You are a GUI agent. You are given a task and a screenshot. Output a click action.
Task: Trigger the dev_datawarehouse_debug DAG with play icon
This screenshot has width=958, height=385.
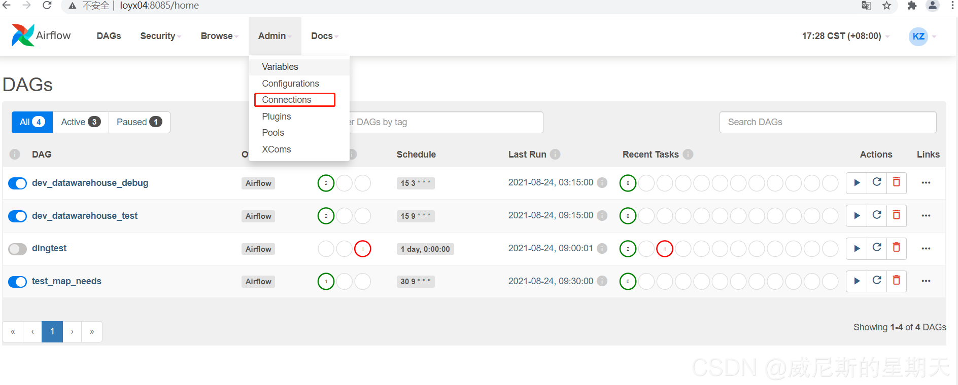857,183
